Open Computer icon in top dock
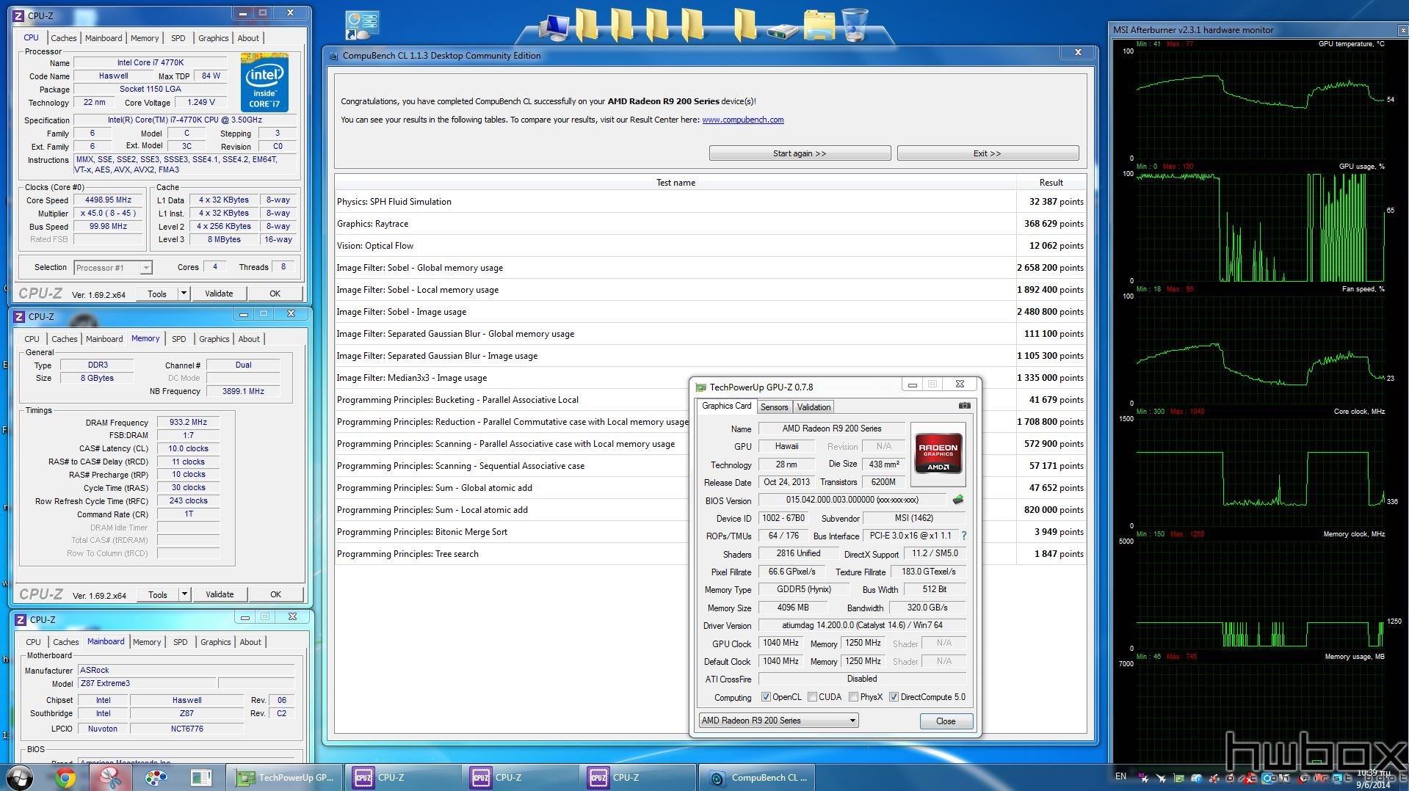 click(x=554, y=26)
